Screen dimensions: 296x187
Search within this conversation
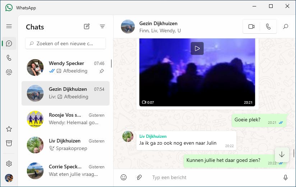coord(286,27)
